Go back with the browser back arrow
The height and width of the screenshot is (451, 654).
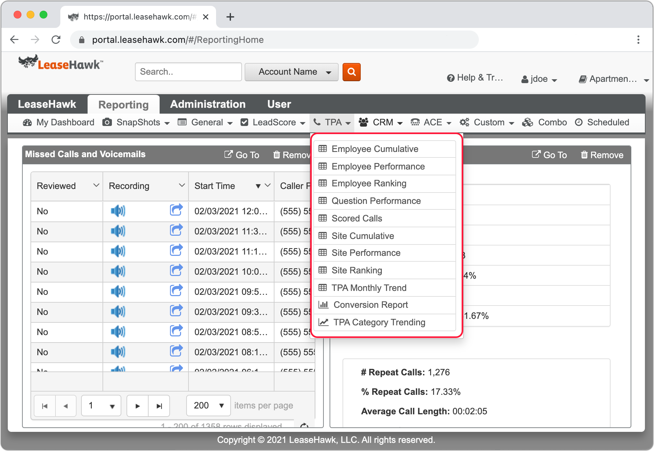pos(14,40)
